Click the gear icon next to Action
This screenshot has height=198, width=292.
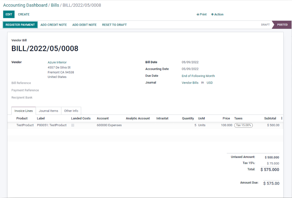click(x=212, y=14)
